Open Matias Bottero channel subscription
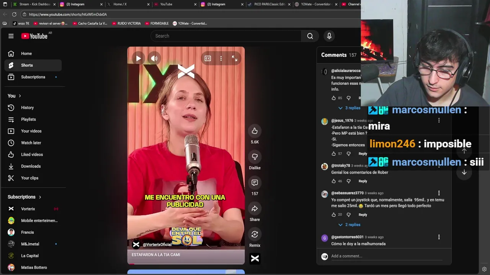Viewport: 490px width, 275px height. tap(33, 267)
